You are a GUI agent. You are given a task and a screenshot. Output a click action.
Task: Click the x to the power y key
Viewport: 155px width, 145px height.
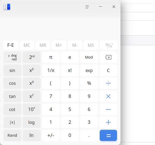point(32,96)
